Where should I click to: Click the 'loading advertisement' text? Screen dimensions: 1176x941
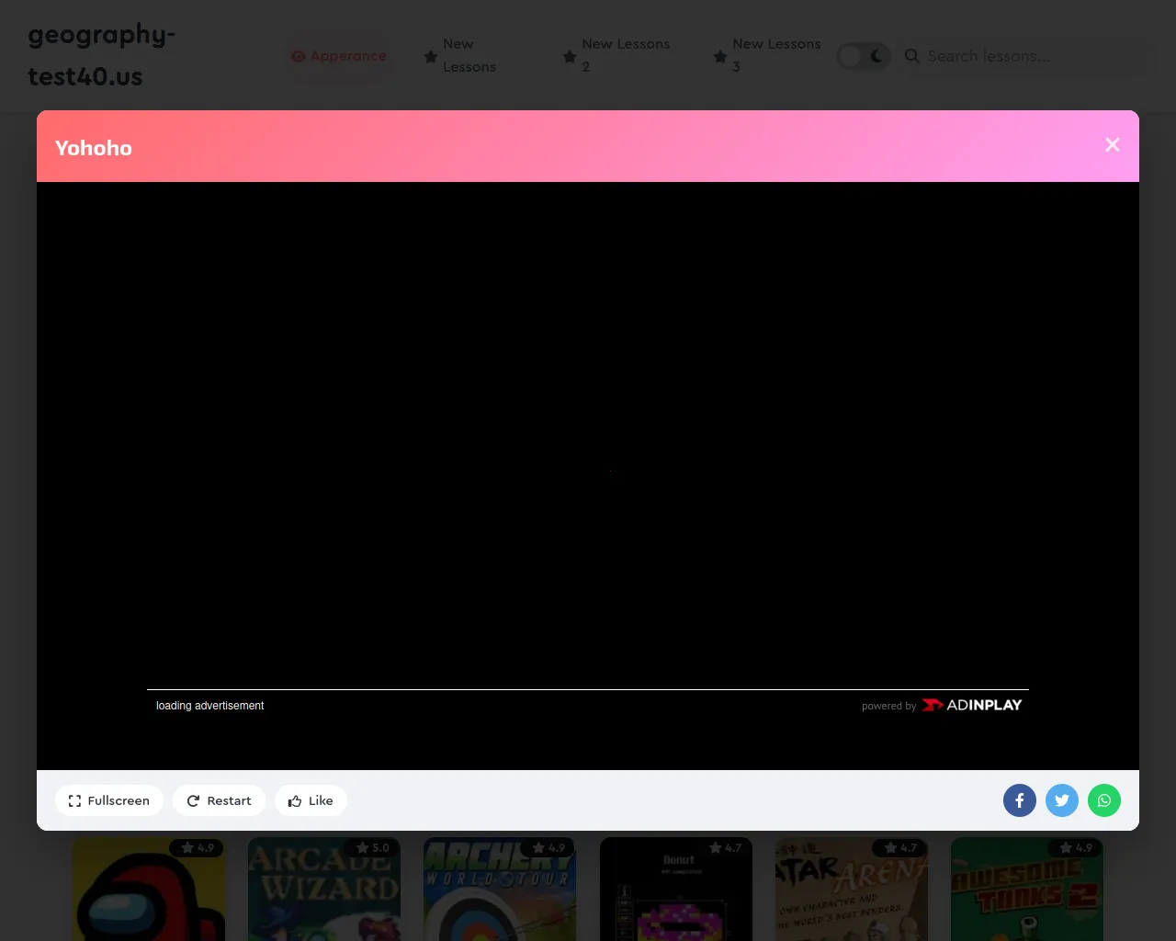tap(210, 706)
